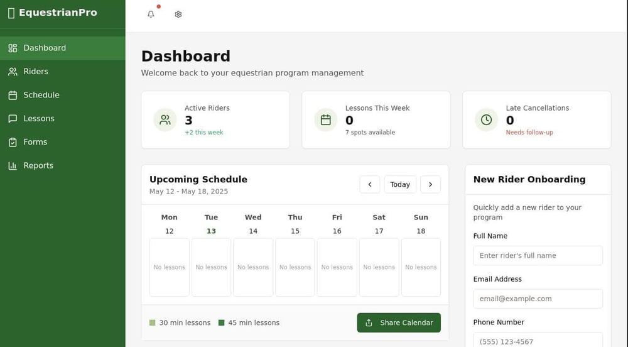Click the Reports bar chart icon

coord(13,166)
